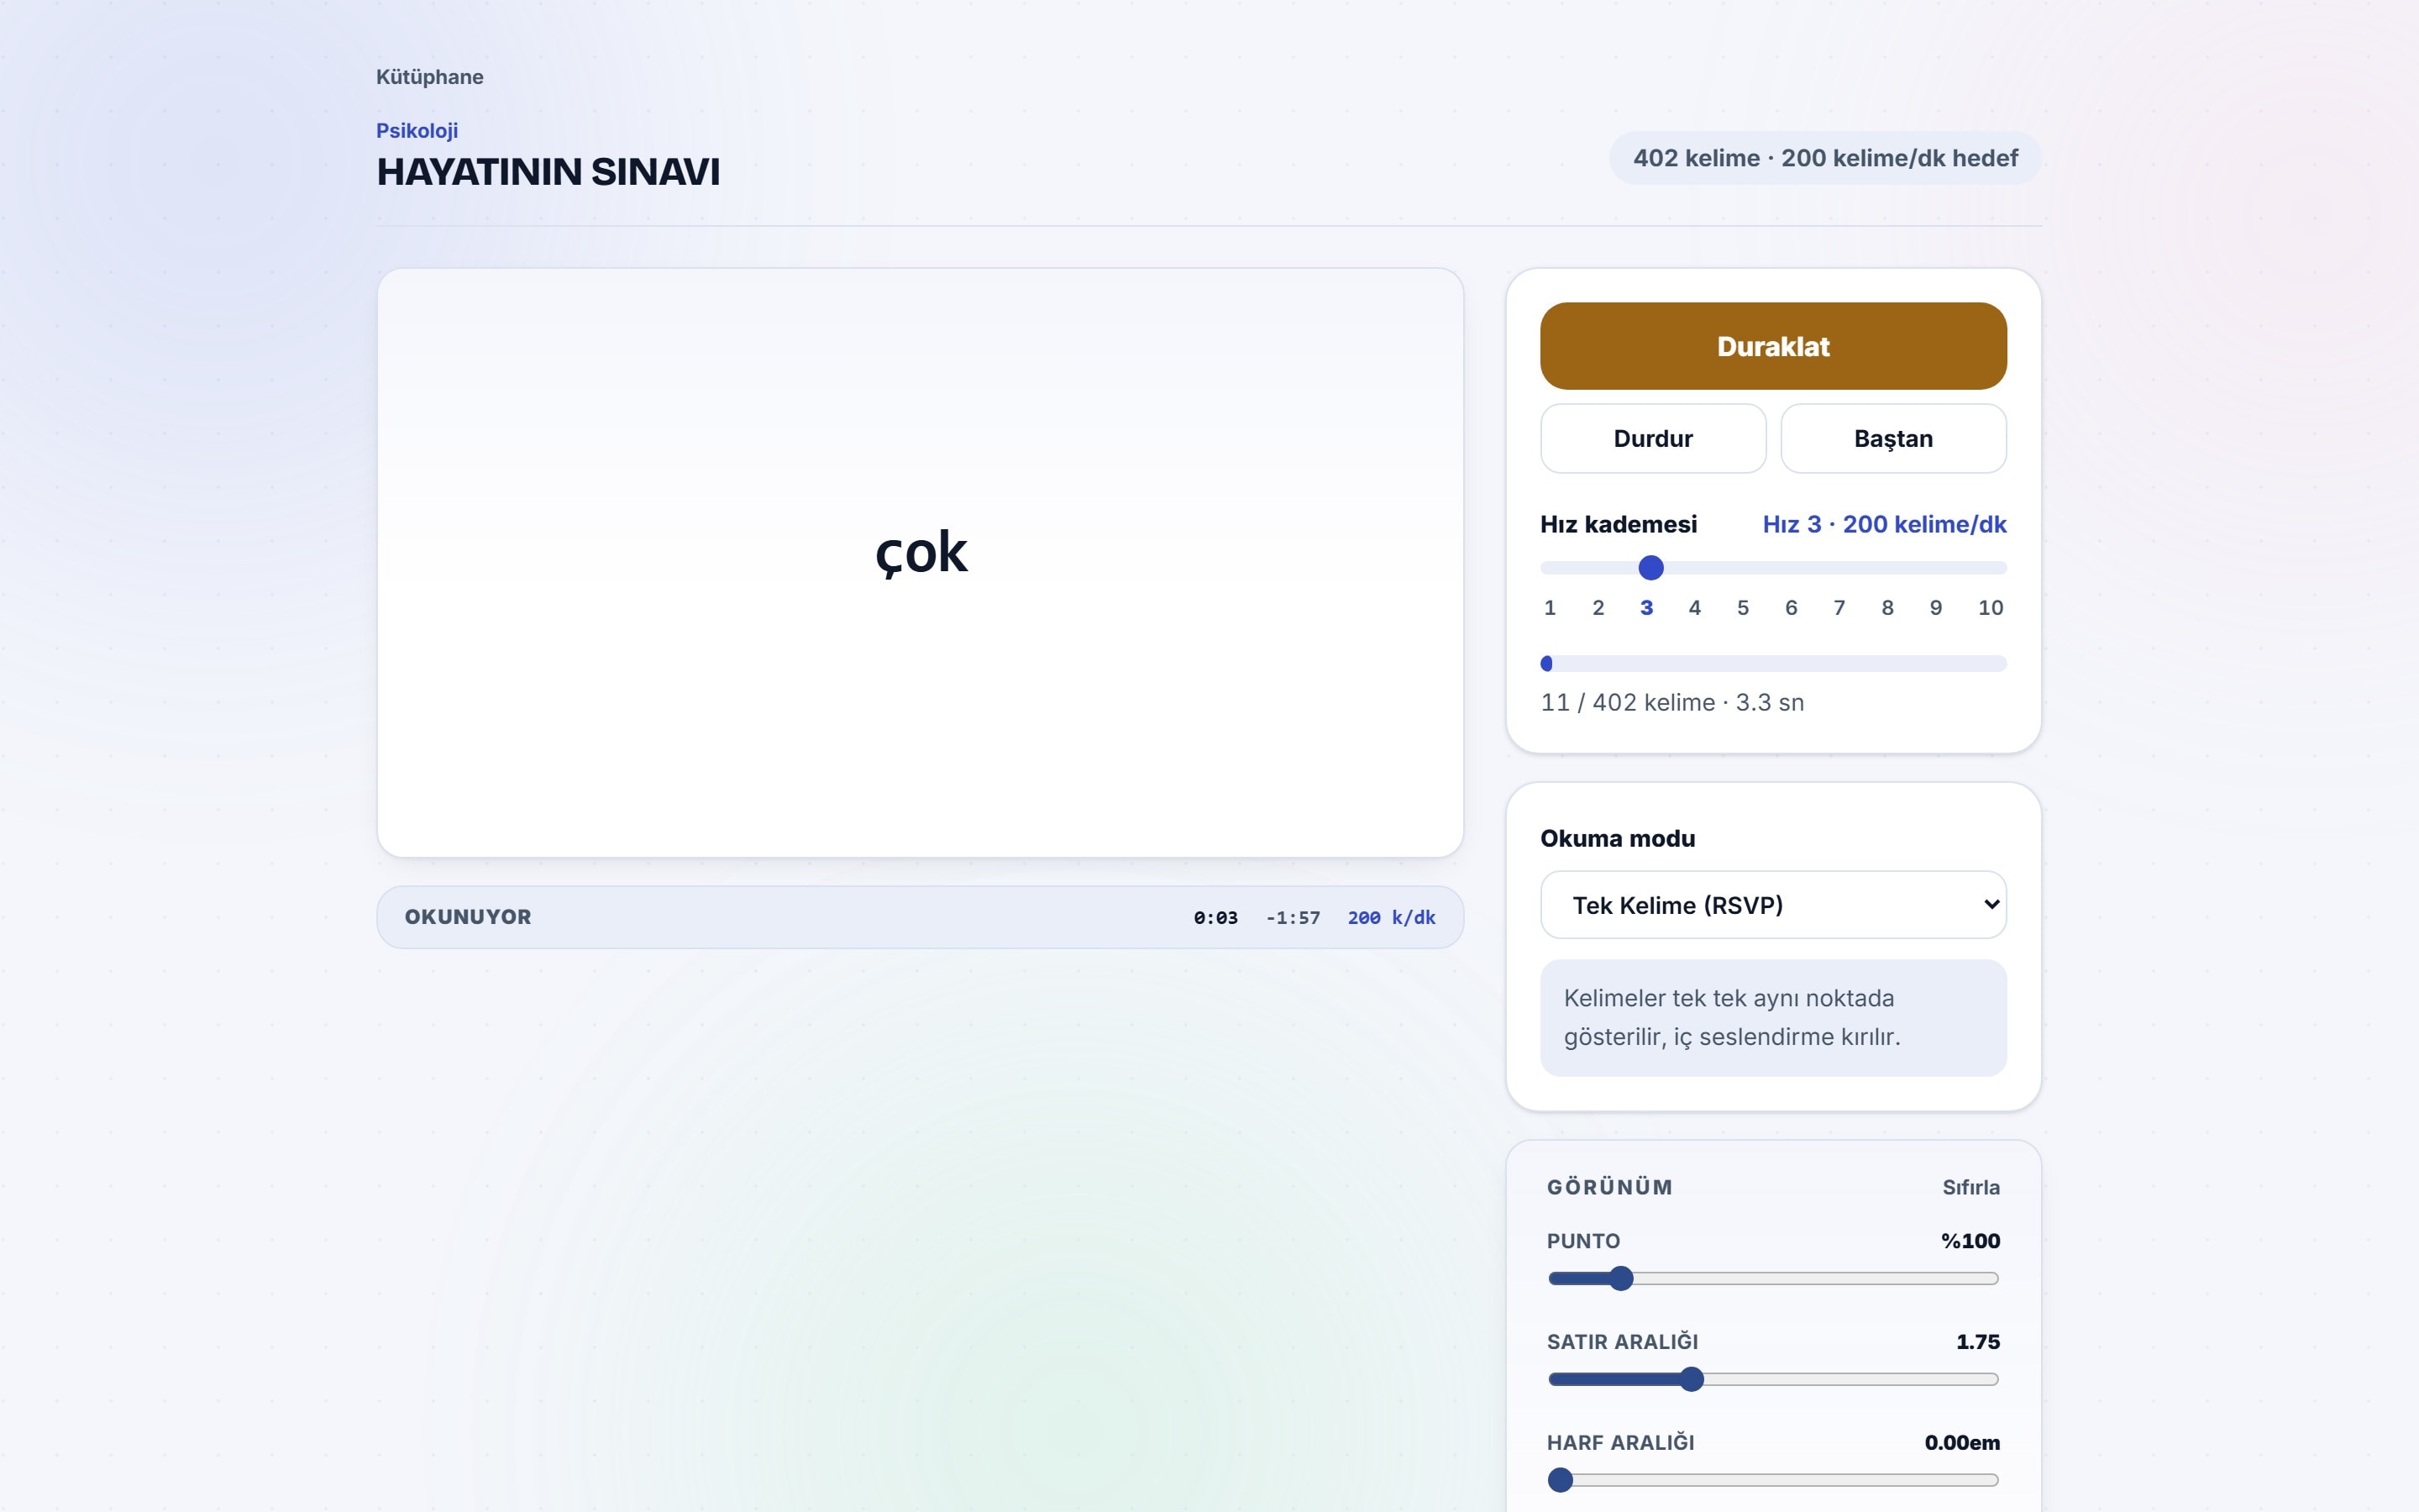The height and width of the screenshot is (1512, 2419).
Task: Set speed level to 9 tick
Action: [x=1936, y=608]
